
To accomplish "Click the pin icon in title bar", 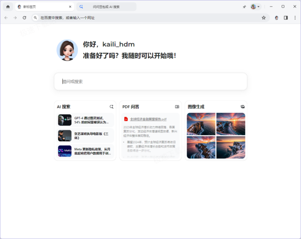I will 244,7.
